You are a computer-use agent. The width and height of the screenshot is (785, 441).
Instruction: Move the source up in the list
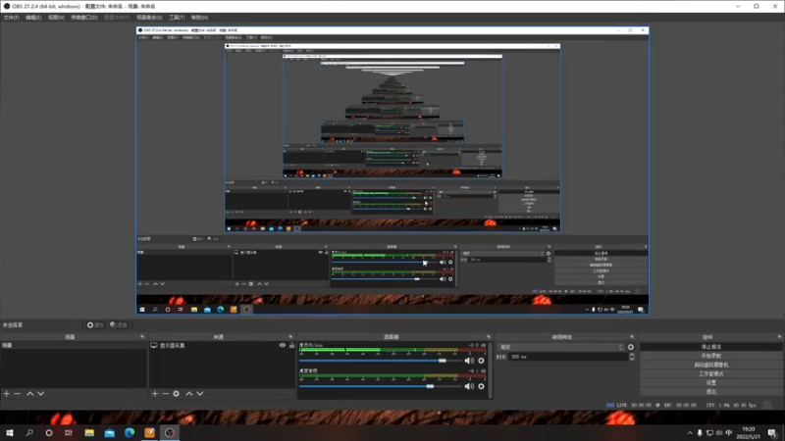(189, 394)
